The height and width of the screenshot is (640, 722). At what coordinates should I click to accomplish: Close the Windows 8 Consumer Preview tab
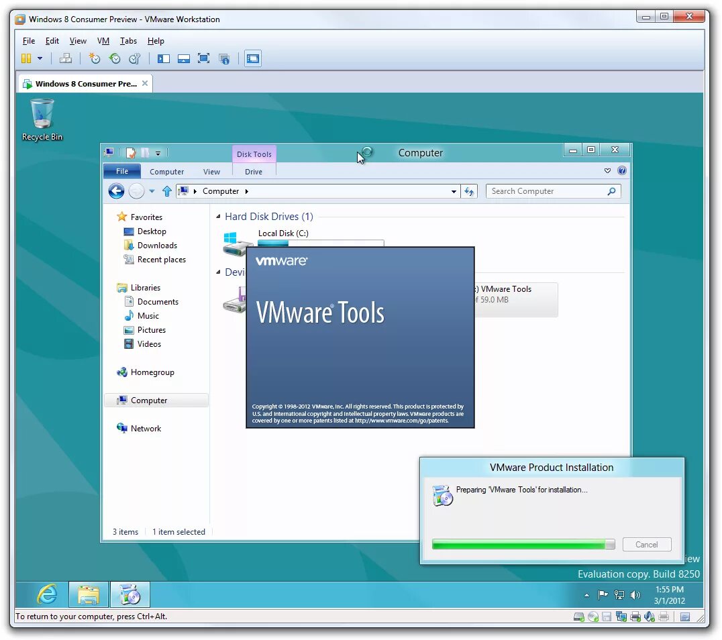[x=145, y=83]
